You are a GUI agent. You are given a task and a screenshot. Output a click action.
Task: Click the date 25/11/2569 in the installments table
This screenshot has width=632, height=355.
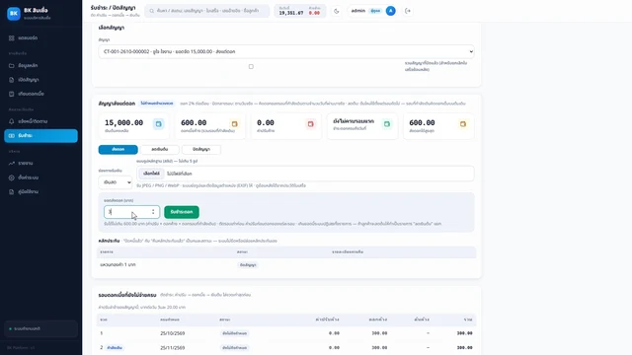click(x=172, y=348)
